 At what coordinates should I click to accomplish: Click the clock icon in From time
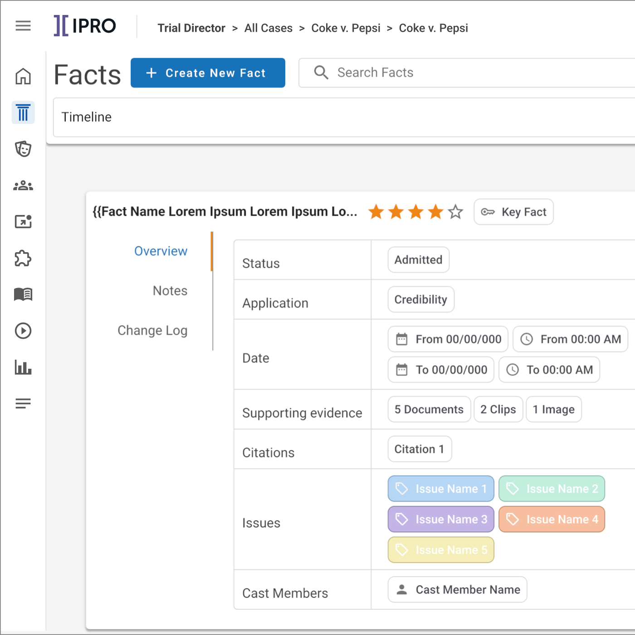tap(527, 339)
